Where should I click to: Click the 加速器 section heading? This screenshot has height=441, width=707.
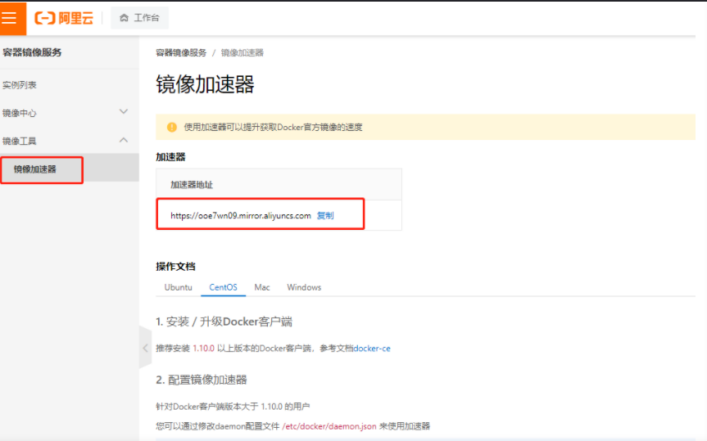(x=170, y=157)
